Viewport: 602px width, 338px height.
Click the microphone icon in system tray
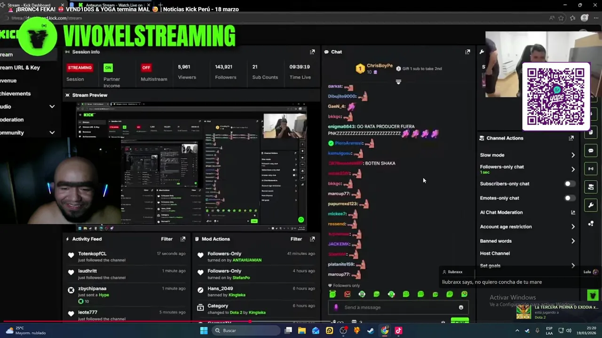click(537, 330)
